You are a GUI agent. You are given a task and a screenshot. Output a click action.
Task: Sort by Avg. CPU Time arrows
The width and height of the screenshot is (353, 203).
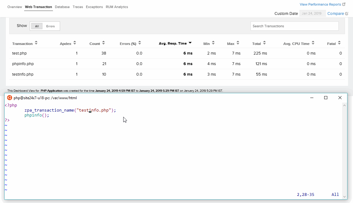(x=313, y=43)
